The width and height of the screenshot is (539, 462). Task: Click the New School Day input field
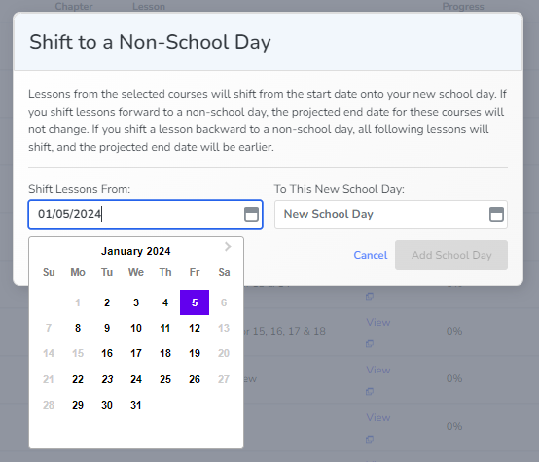(x=391, y=214)
